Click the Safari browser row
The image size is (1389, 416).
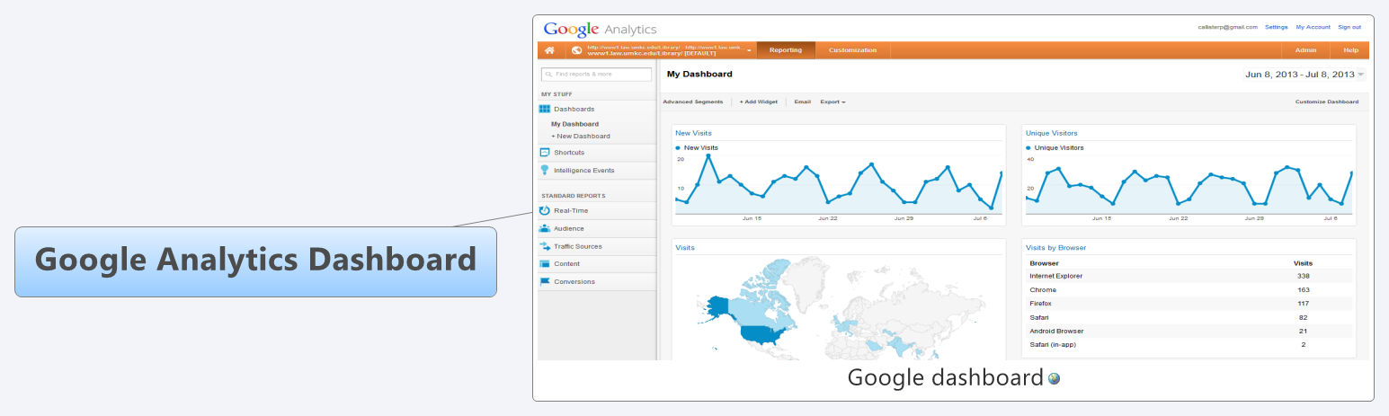point(1189,317)
